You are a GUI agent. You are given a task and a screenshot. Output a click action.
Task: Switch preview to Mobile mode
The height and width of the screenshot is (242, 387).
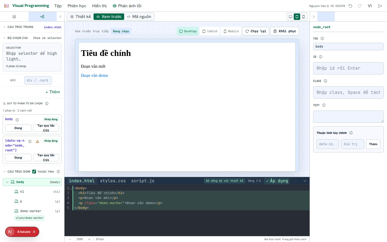click(x=231, y=31)
